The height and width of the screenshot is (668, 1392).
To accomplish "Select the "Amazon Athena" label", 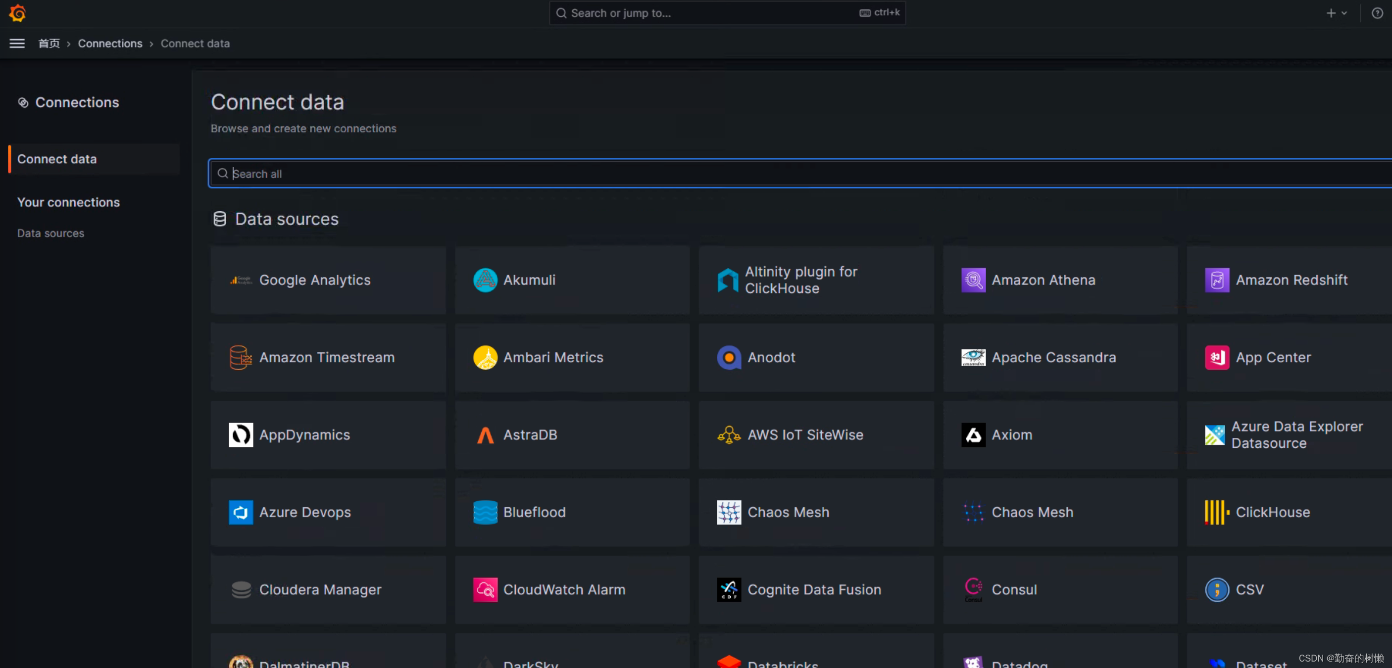I will click(1043, 280).
